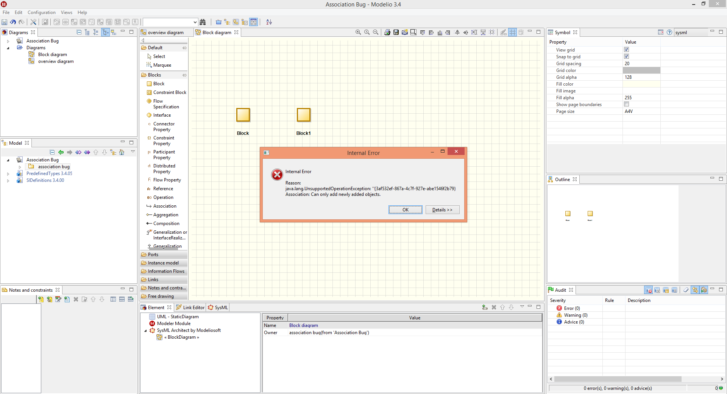Click the Audit panel horizontal scrollbar
Viewport: 727px width, 394px height.
click(x=617, y=379)
